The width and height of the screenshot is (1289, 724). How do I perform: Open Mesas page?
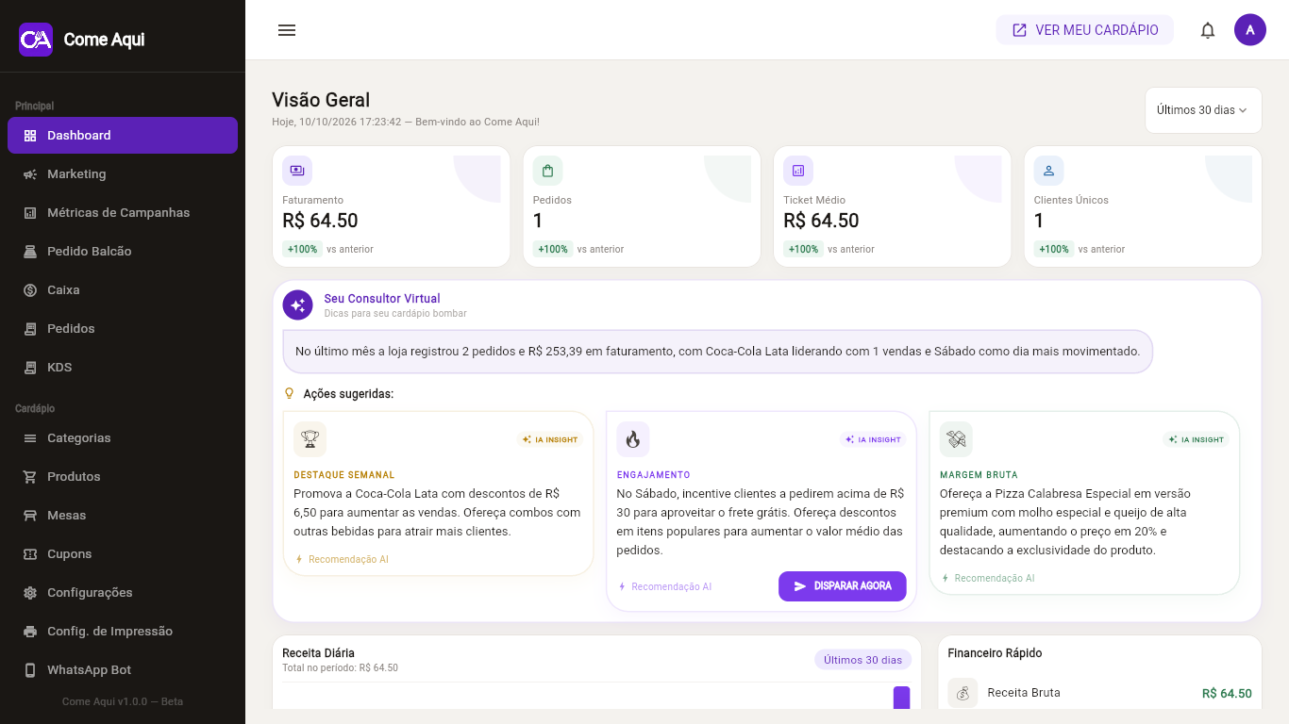(x=123, y=515)
